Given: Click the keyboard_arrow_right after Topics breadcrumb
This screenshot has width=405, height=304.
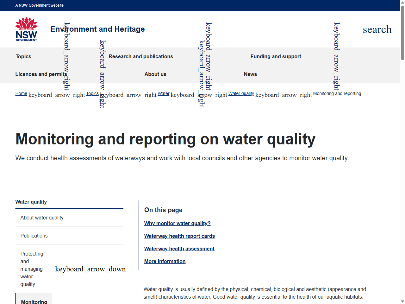Looking at the screenshot, I should point(129,95).
